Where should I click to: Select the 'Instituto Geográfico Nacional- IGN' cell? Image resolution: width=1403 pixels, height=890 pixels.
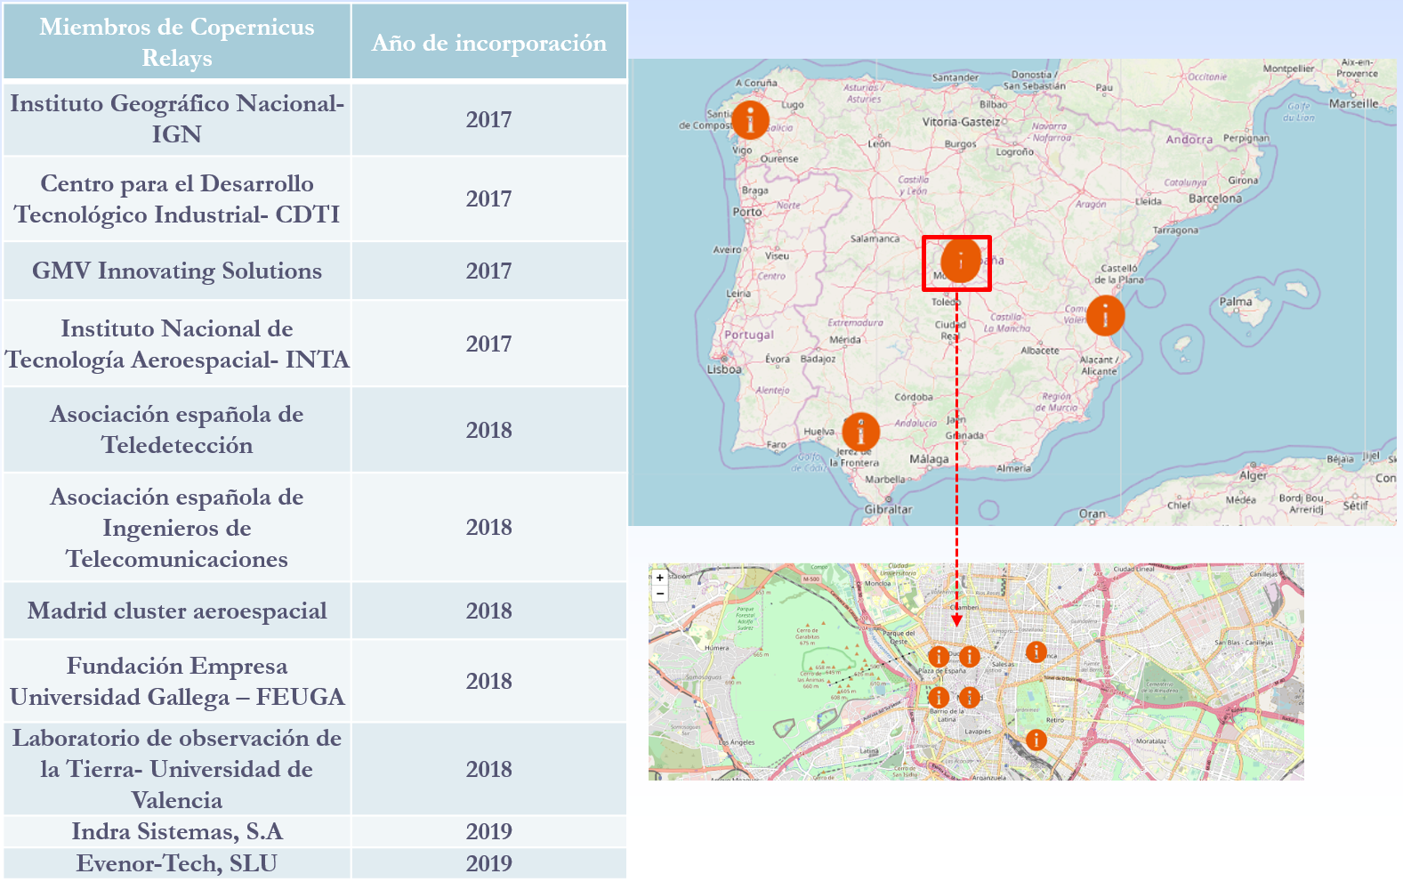(177, 118)
